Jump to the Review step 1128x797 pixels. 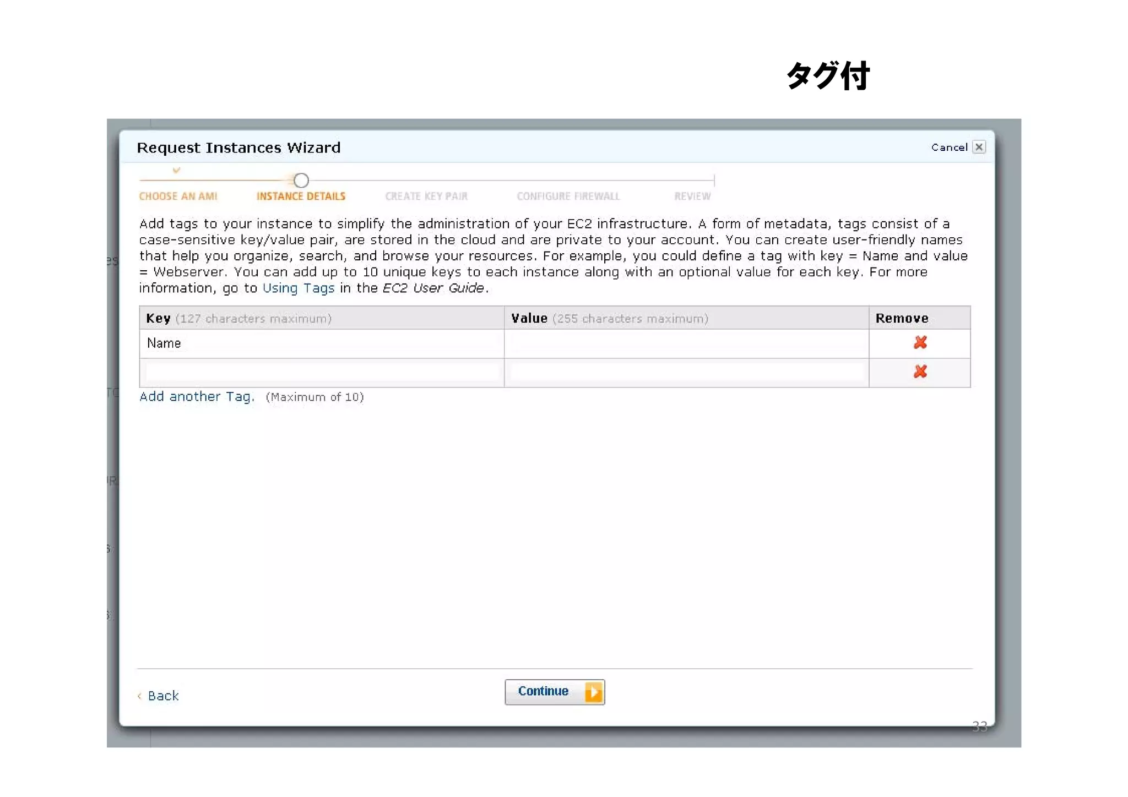[x=692, y=196]
